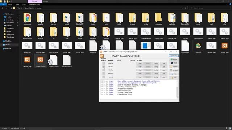232x130 pixels.
Task: Open the Manage contextual tab
Action: pyautogui.click(x=35, y=1)
